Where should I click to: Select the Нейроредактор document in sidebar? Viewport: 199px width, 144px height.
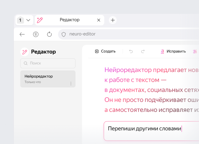click(48, 79)
